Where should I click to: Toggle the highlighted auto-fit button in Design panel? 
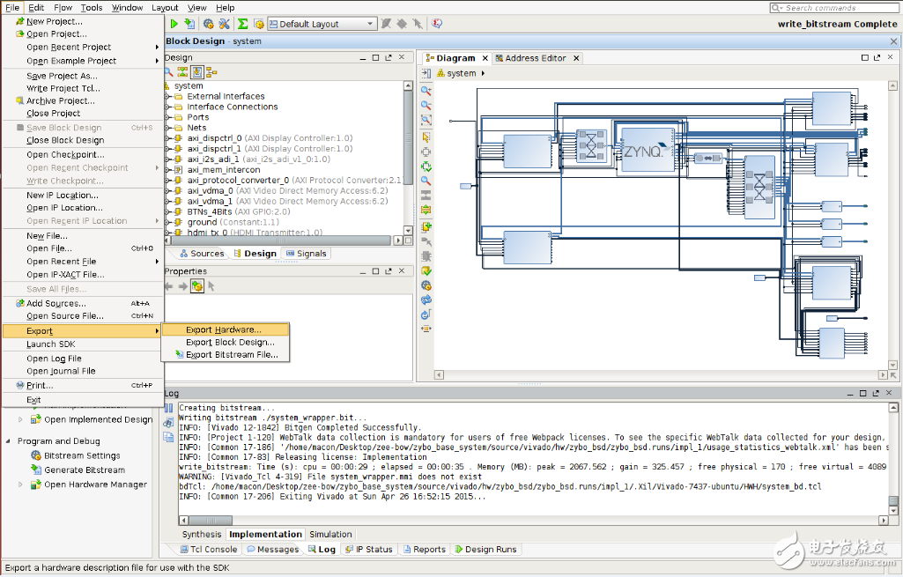[196, 71]
